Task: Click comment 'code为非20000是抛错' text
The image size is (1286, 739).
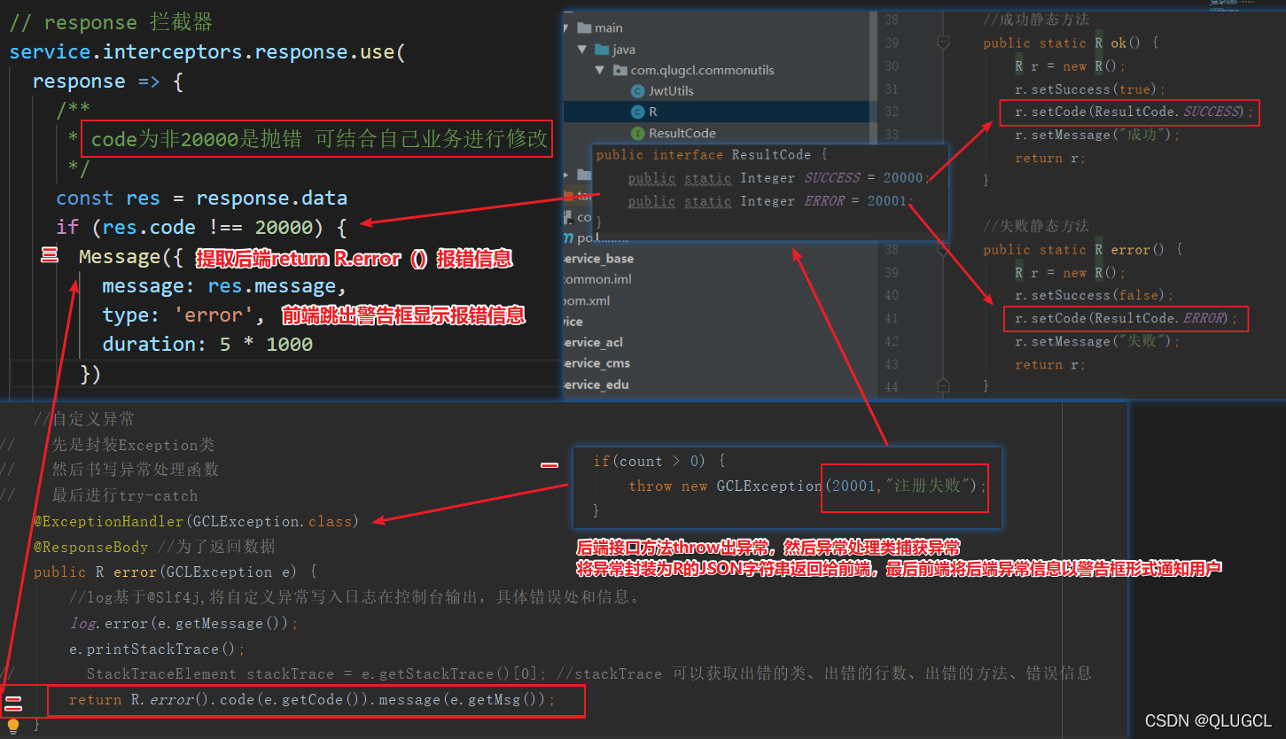Action: [x=197, y=139]
